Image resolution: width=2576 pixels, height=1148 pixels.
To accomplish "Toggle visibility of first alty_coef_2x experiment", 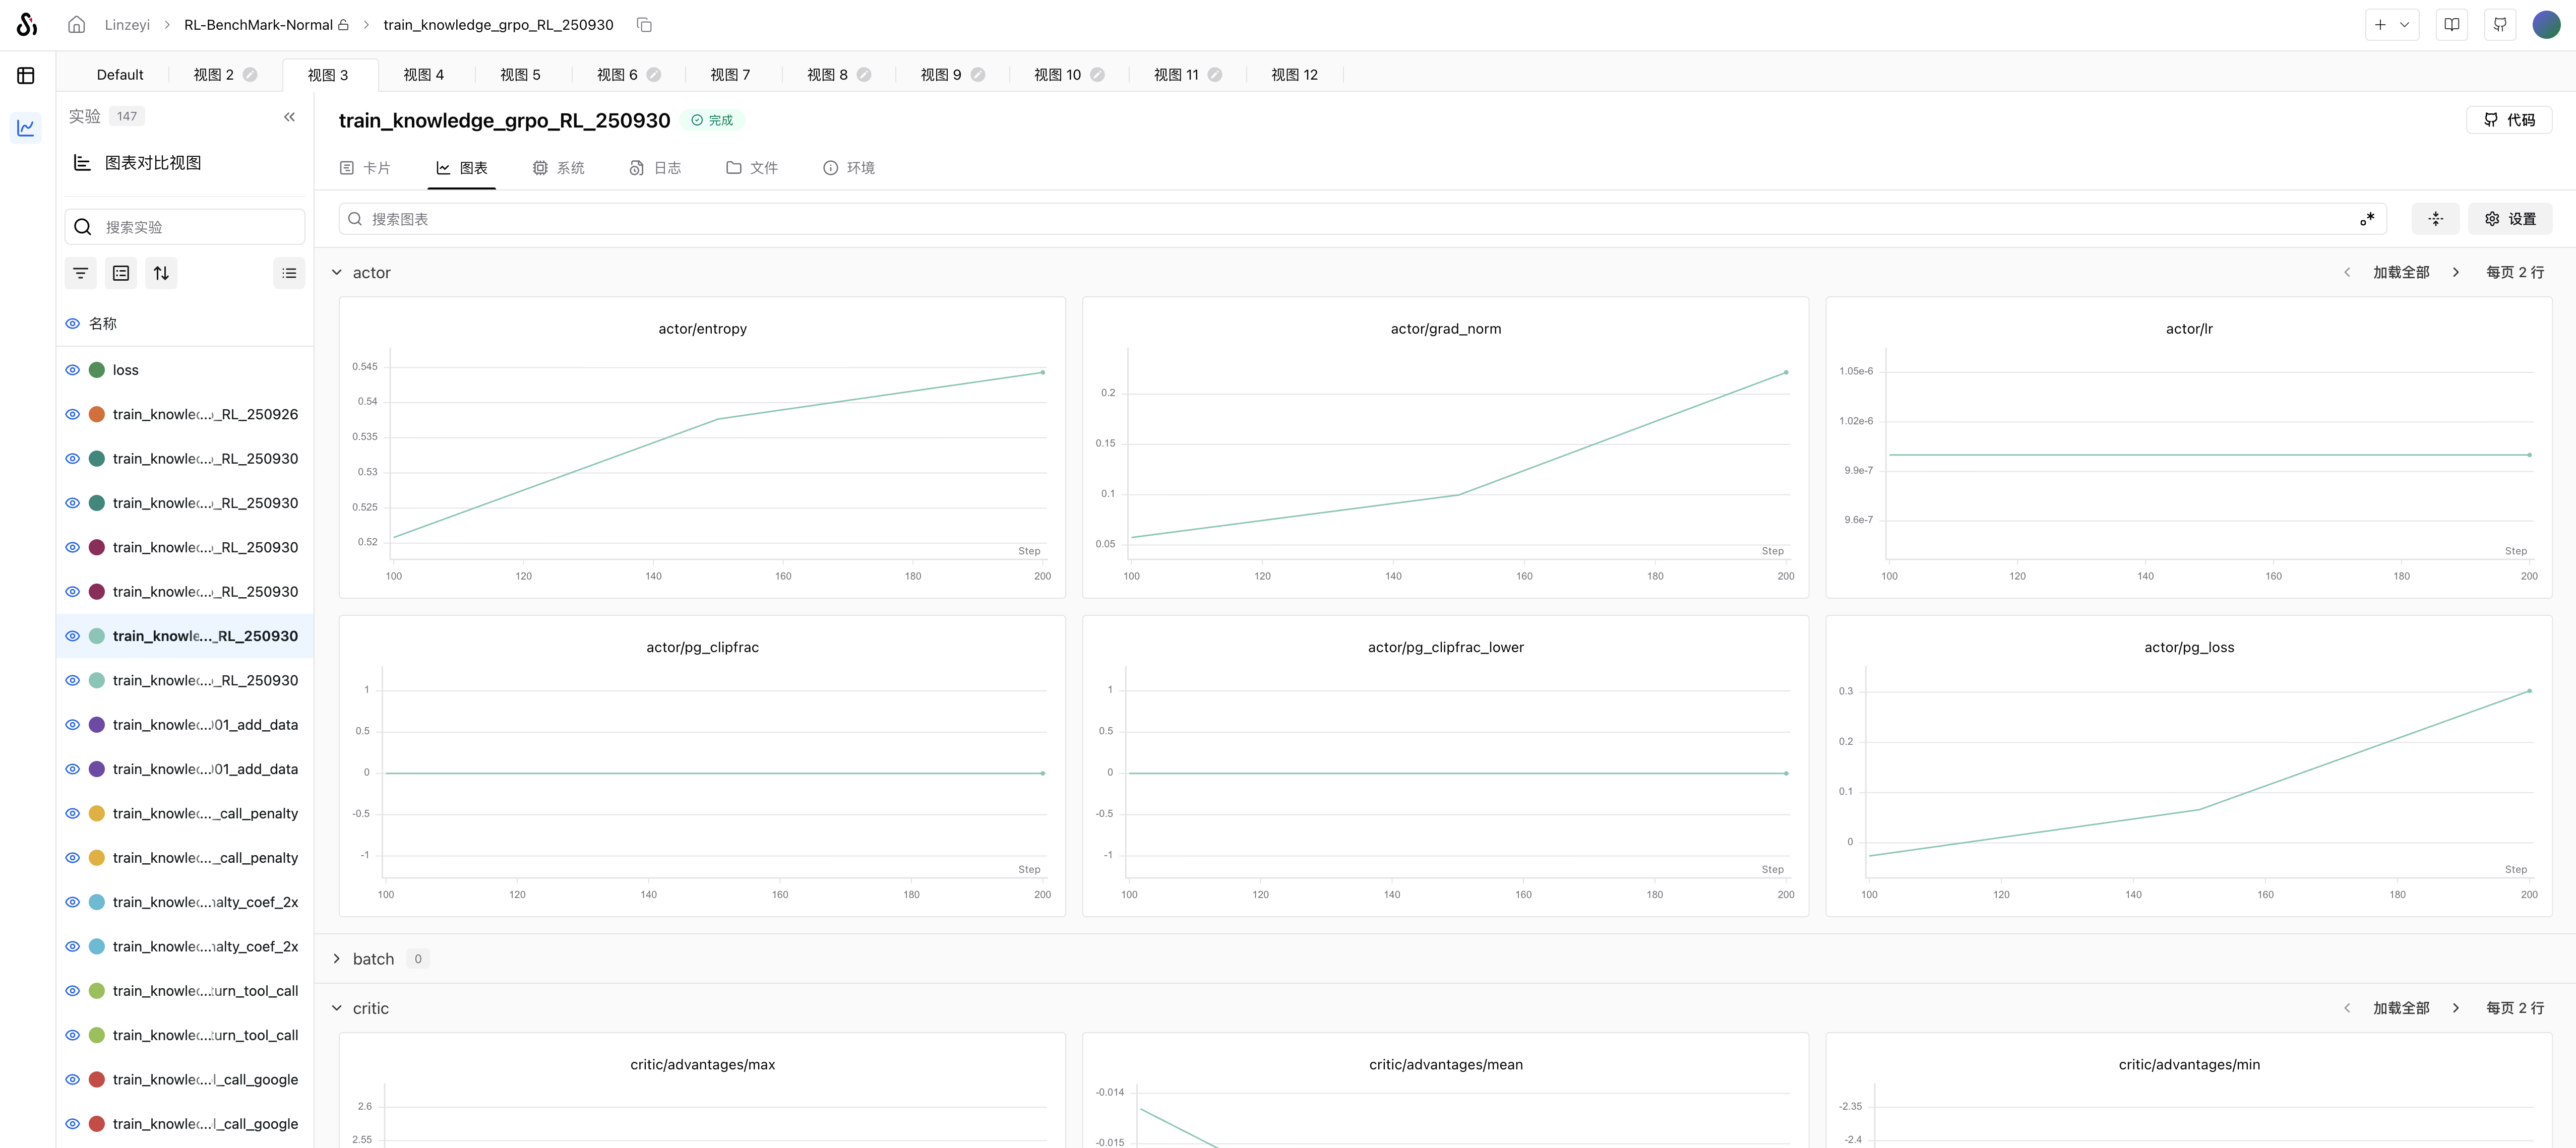I will tap(72, 902).
